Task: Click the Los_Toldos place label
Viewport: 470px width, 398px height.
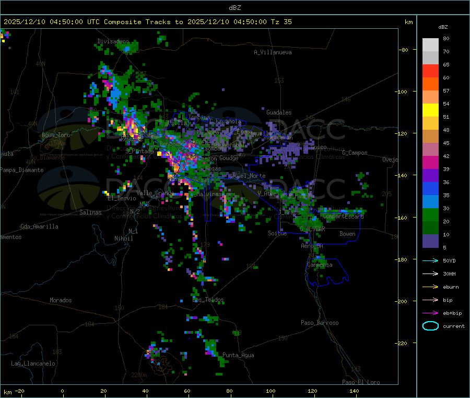Action: tap(208, 300)
